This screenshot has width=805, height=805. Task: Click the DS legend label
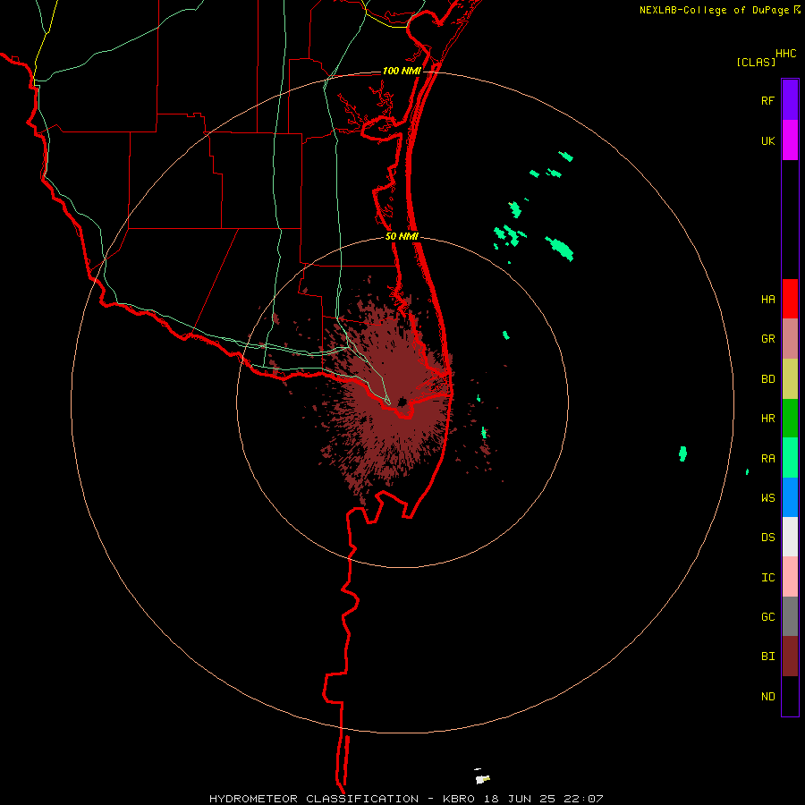767,538
